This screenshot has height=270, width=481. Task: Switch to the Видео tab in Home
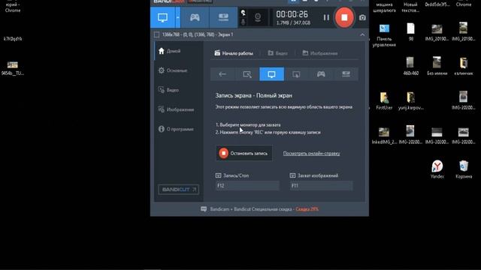[277, 53]
